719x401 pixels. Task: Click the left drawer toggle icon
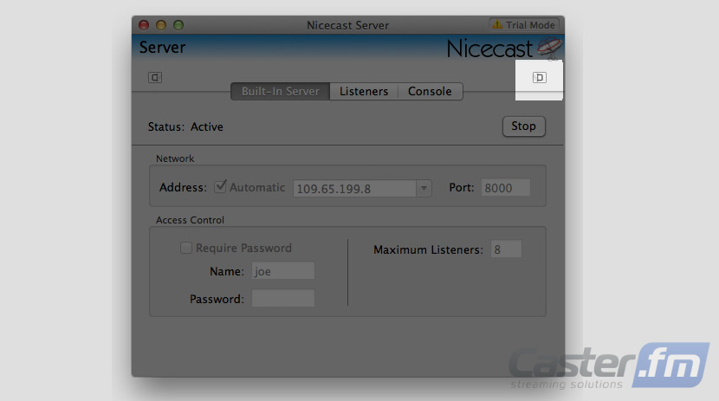[155, 77]
